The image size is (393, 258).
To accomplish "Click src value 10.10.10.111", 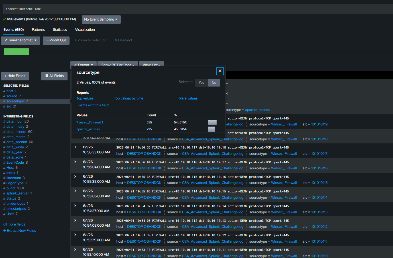I will point(319,241).
